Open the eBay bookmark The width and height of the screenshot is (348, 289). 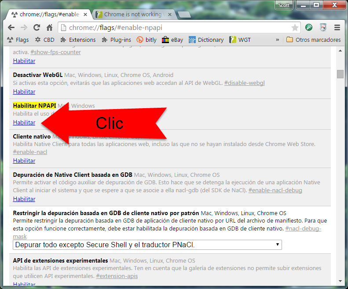coord(172,40)
